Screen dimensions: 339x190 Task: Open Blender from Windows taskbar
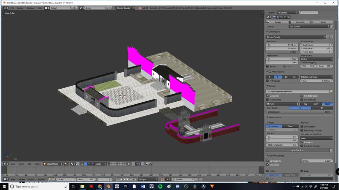(x=108, y=186)
